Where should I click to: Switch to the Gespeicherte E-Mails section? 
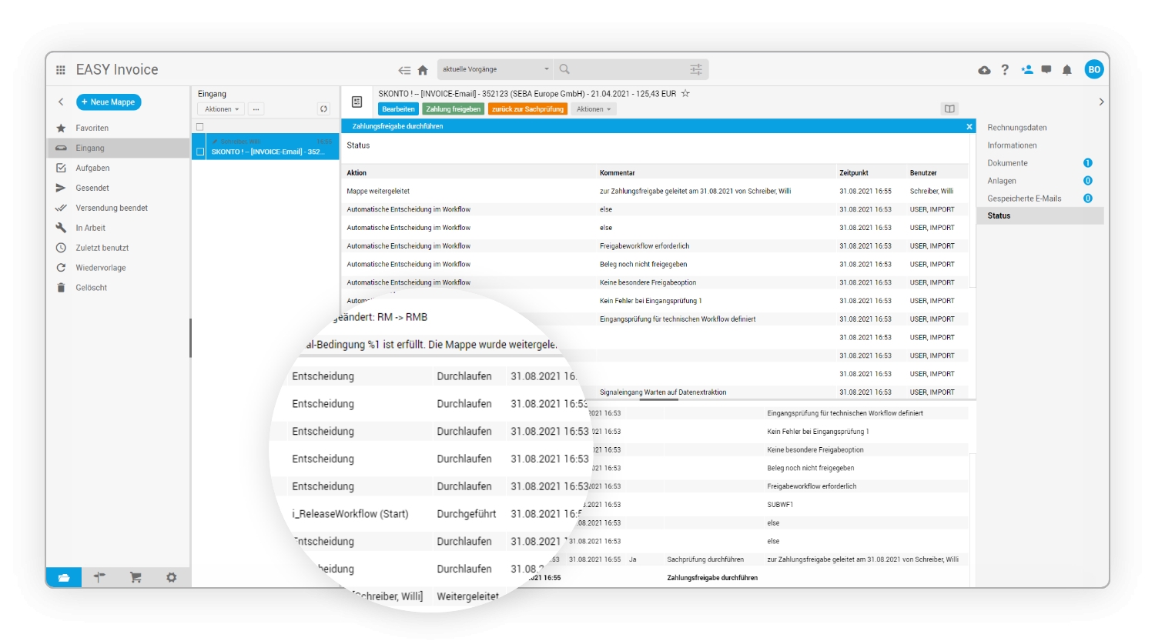pyautogui.click(x=1024, y=199)
